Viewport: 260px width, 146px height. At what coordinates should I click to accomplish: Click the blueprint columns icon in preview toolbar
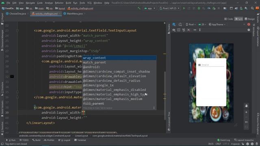[179, 30]
